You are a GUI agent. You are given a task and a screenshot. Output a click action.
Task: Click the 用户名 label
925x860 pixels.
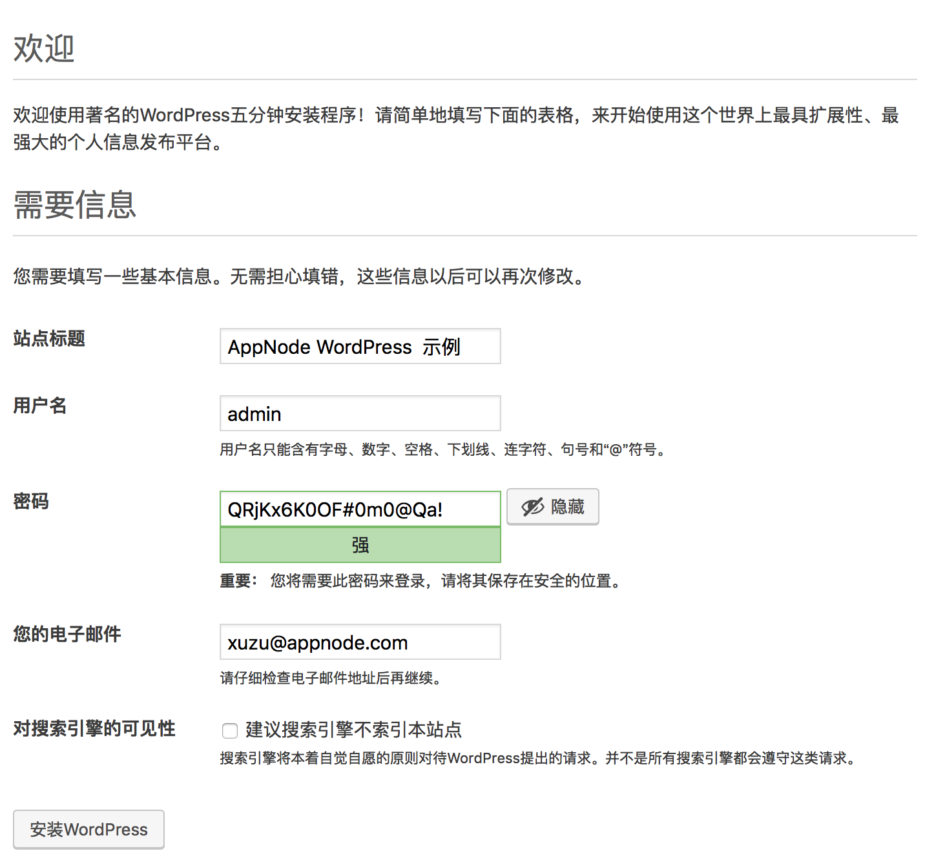[x=40, y=405]
